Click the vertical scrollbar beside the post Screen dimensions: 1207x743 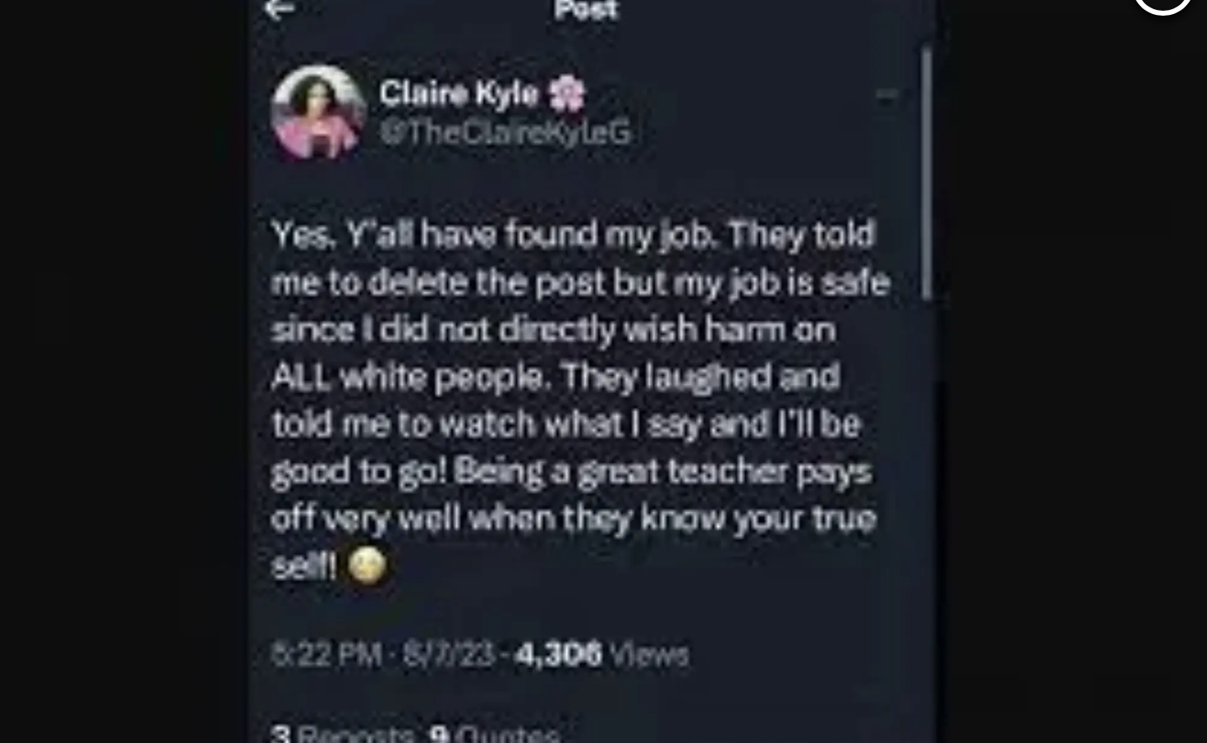coord(926,173)
